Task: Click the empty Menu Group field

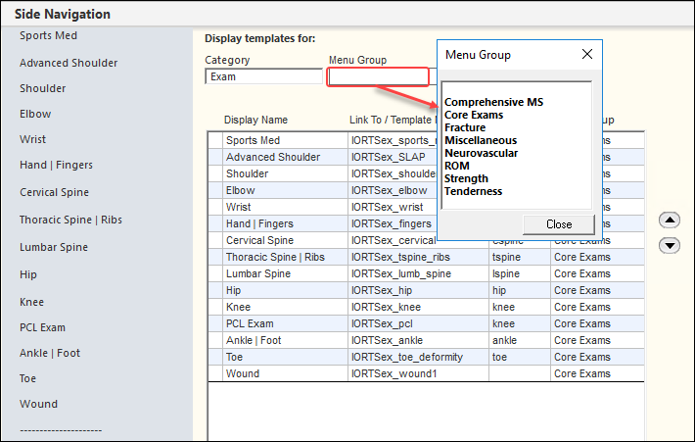Action: tap(378, 76)
